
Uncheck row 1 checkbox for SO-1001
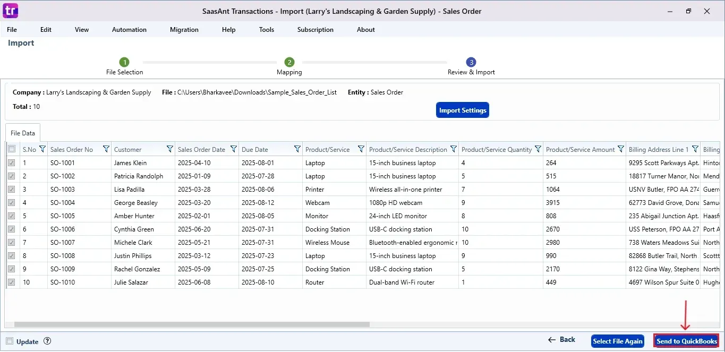coord(12,163)
